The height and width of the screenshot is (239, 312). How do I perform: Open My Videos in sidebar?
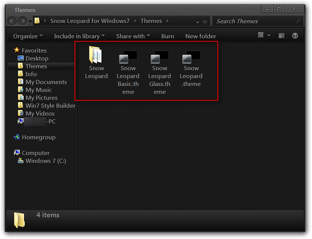pyautogui.click(x=36, y=114)
